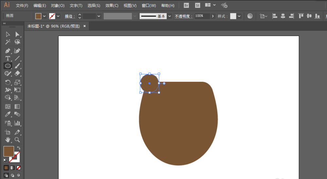The image size is (327, 179).
Task: Click the Eraser tool
Action: coord(17,73)
